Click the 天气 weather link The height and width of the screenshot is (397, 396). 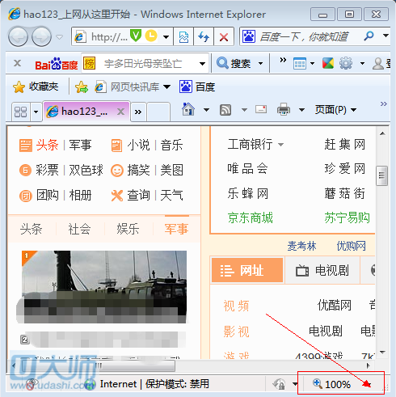[x=171, y=195]
